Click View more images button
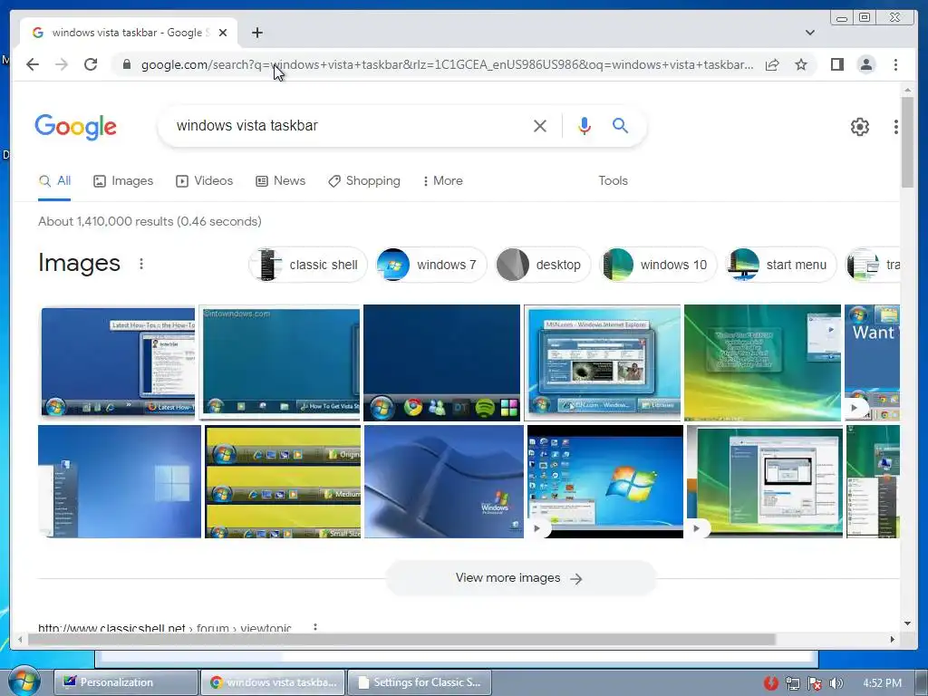Viewport: 928px width, 696px height. point(520,577)
